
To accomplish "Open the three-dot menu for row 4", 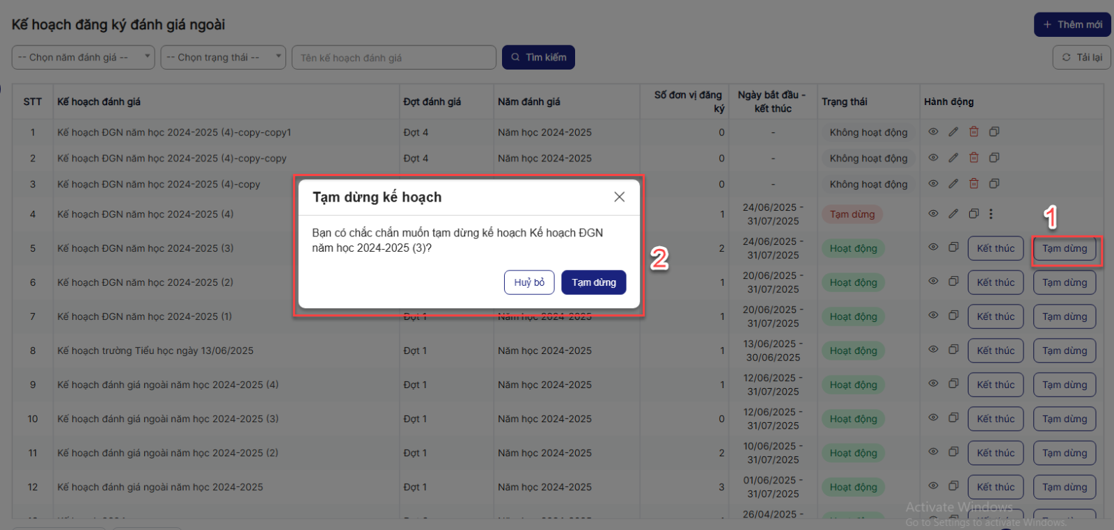I will [x=991, y=214].
